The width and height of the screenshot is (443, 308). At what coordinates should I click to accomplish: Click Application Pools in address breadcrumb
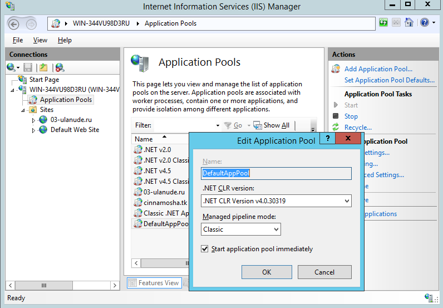170,23
